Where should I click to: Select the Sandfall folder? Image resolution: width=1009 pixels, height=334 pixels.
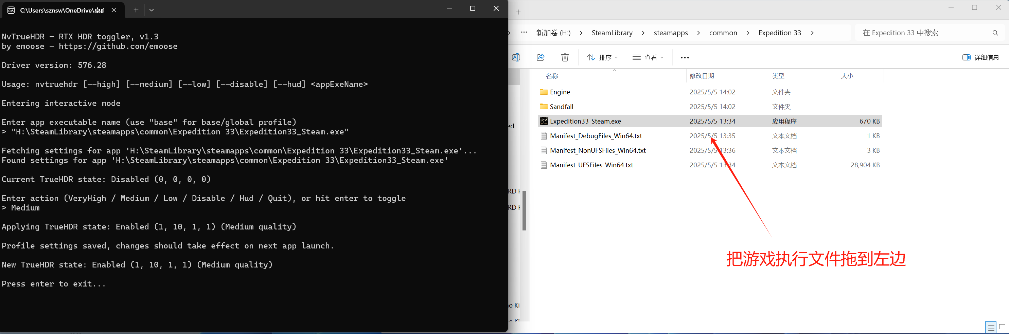point(710,107)
